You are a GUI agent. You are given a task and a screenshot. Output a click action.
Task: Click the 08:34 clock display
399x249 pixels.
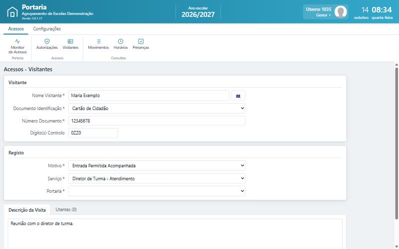[x=382, y=9]
